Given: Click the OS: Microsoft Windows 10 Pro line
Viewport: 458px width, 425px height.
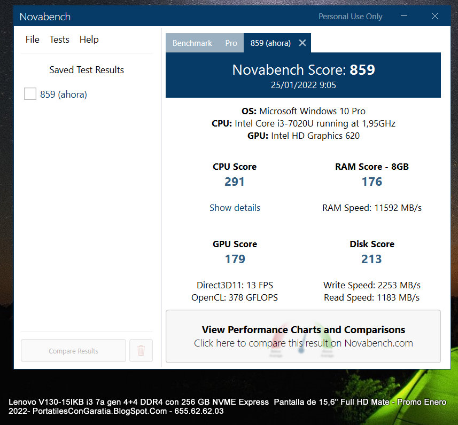Looking at the screenshot, I should pyautogui.click(x=304, y=111).
